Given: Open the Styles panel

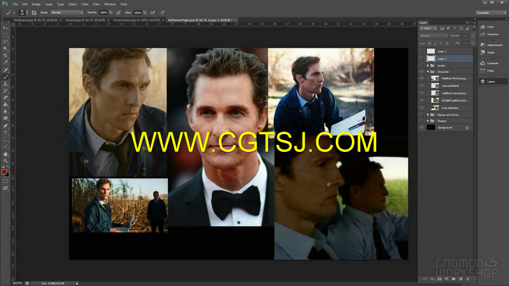Looking at the screenshot, I should (x=491, y=52).
